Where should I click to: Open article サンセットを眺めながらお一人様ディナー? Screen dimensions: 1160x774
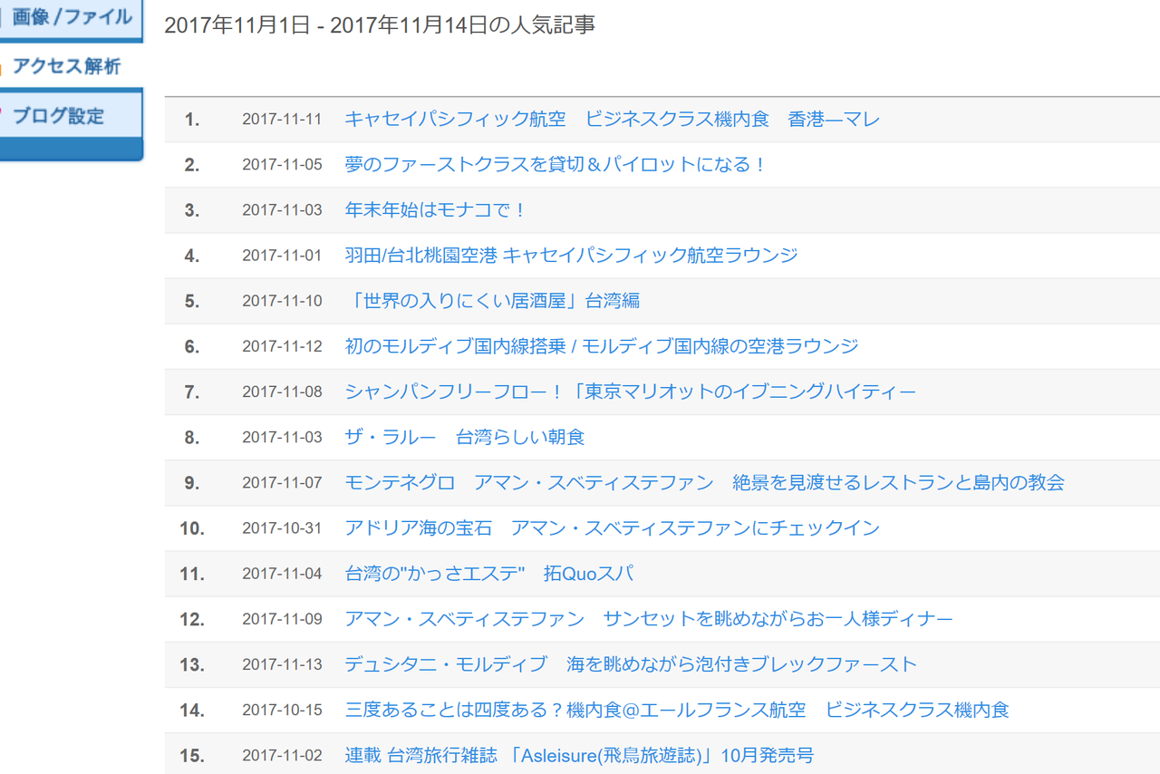tap(649, 619)
